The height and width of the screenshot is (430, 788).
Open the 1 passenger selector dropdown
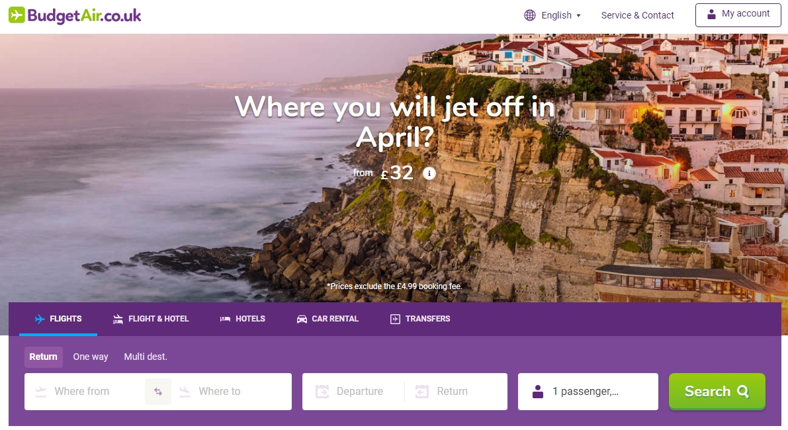tap(588, 392)
